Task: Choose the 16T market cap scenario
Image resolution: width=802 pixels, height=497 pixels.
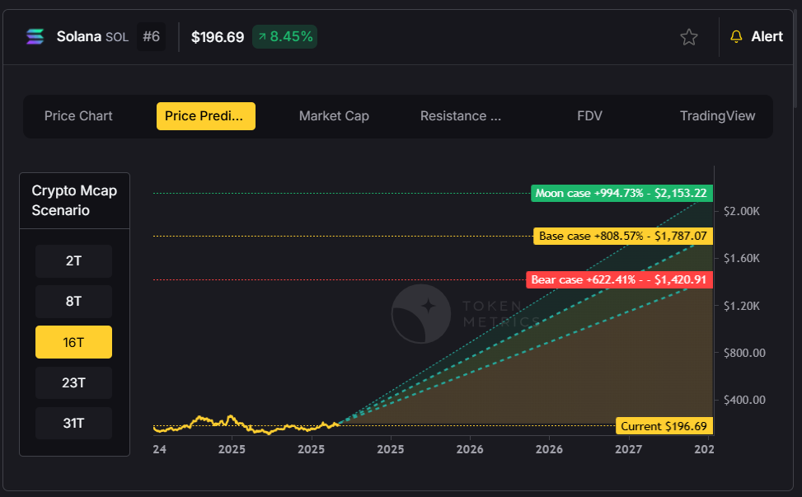Action: tap(73, 342)
